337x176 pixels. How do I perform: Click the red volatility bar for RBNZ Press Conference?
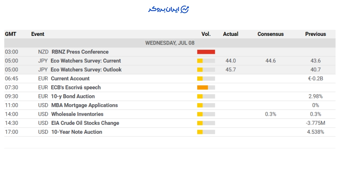[206, 52]
